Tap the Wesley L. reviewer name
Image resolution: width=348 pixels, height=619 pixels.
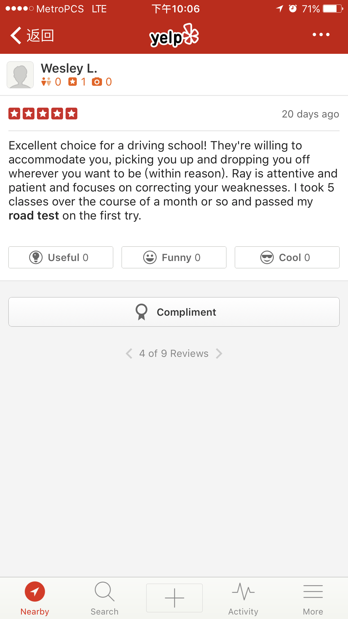tap(69, 68)
